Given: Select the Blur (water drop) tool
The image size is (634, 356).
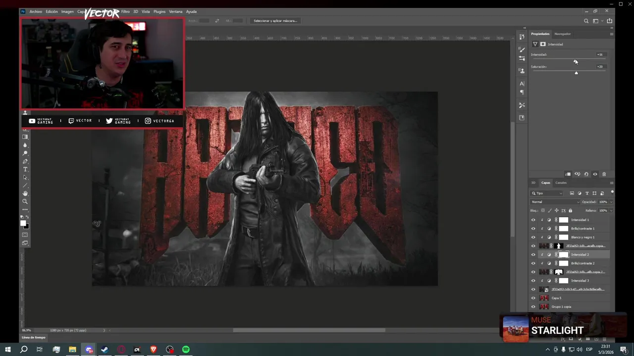Looking at the screenshot, I should pyautogui.click(x=25, y=145).
